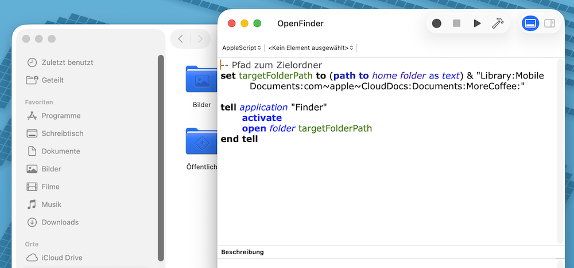Click the music note icon beside Musik
The width and height of the screenshot is (574, 268).
32,204
